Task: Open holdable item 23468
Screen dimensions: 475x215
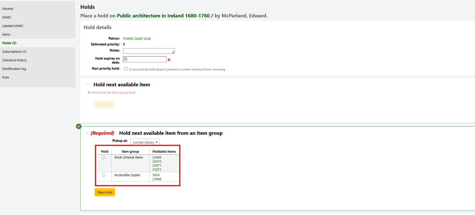Action: coord(157,179)
